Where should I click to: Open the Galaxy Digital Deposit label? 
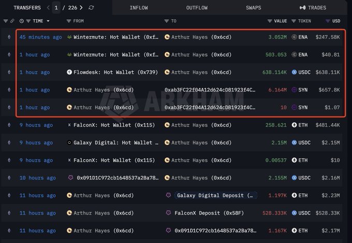coord(215,195)
